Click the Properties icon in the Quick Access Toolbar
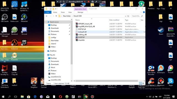 coord(50,9)
